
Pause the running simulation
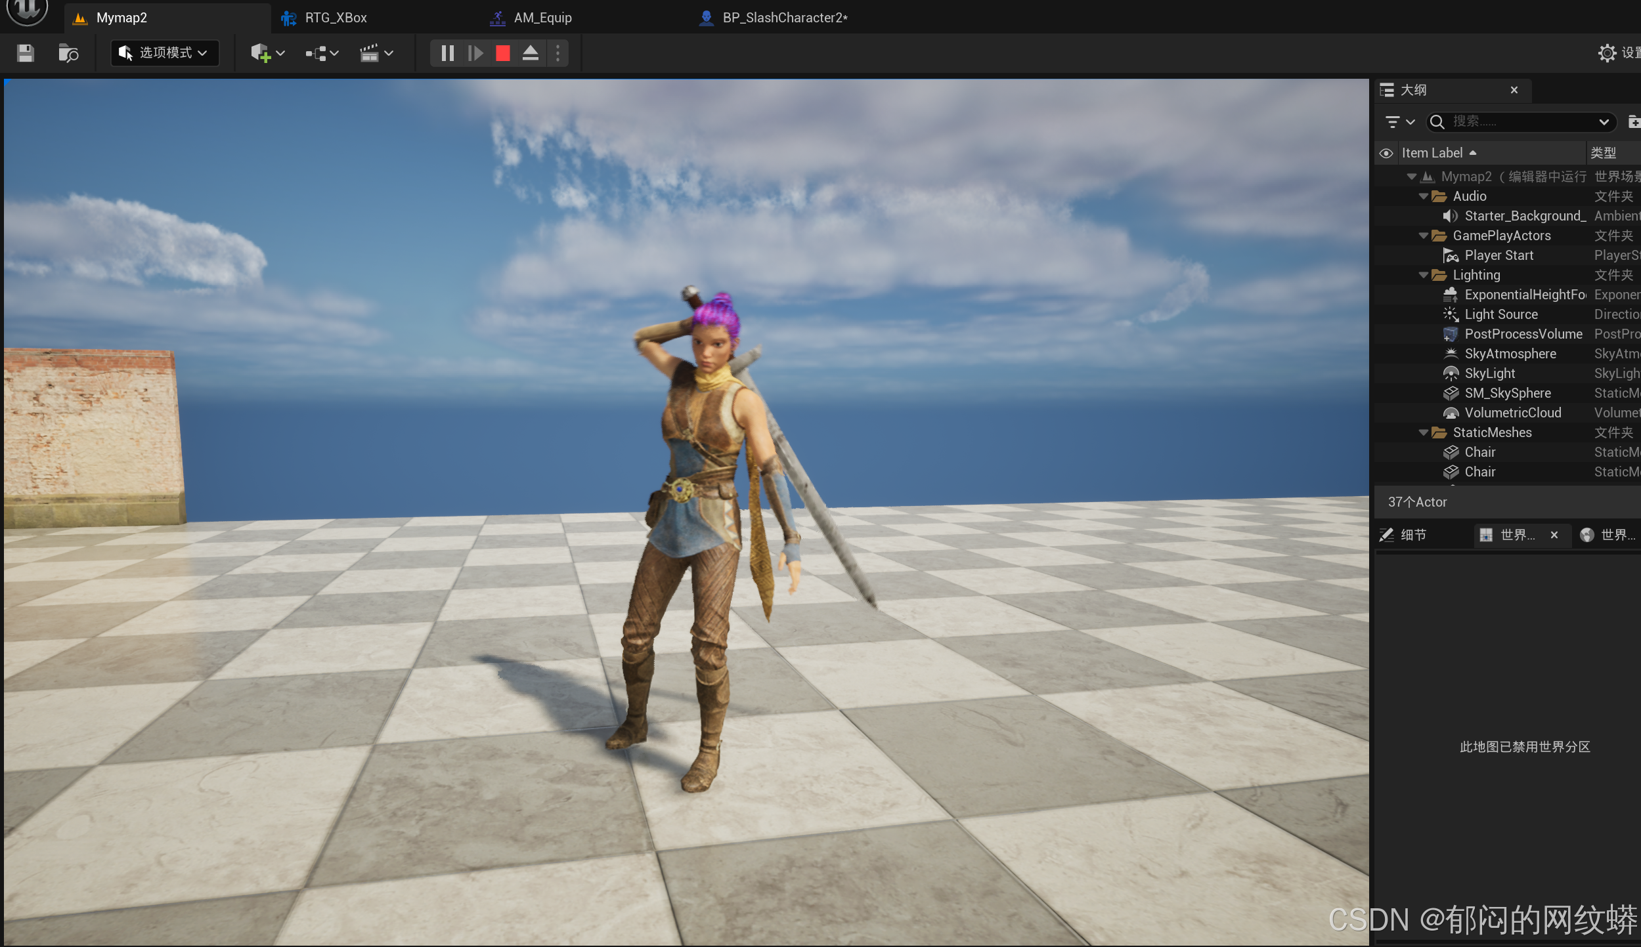447,53
